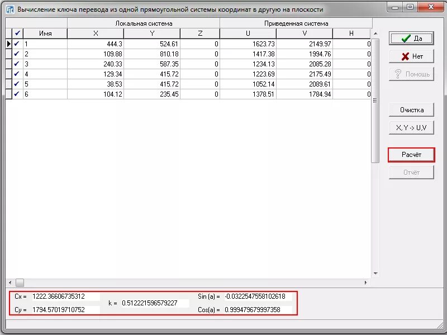This screenshot has width=447, height=335.
Task: Click into the Cy value field
Action: (x=65, y=310)
